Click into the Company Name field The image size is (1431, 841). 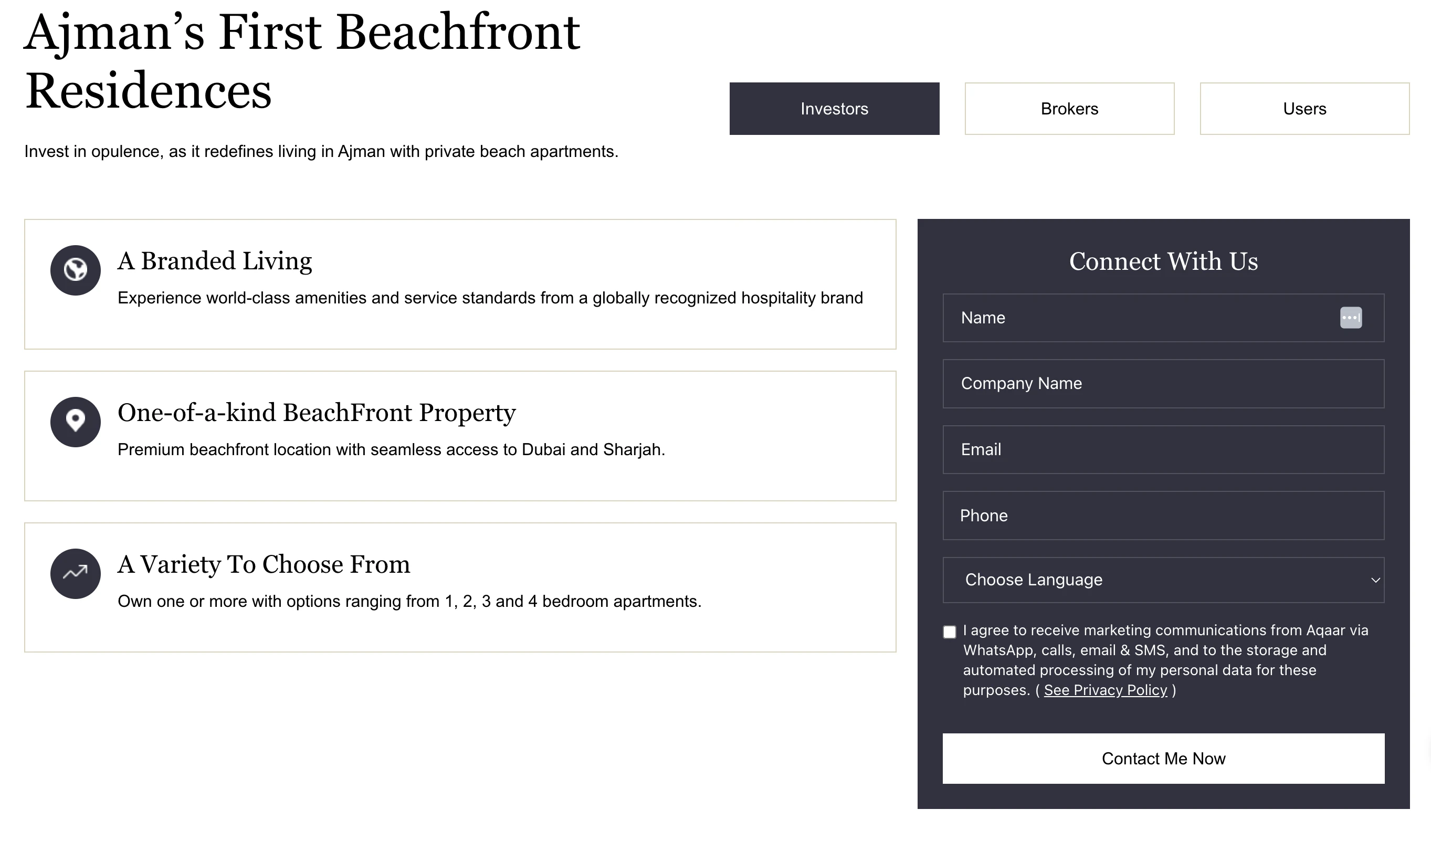[1163, 384]
